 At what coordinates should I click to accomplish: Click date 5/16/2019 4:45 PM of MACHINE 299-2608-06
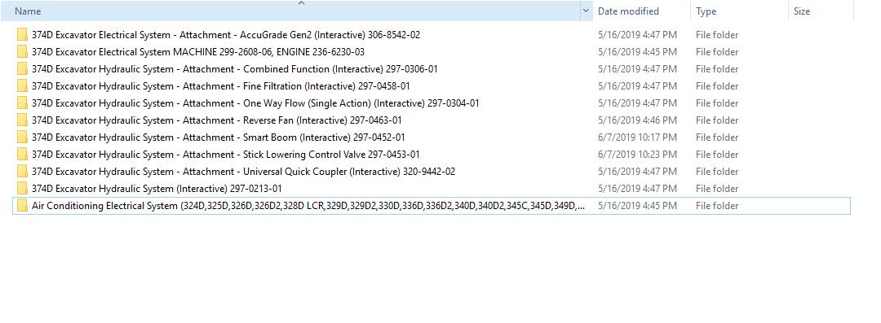tap(637, 51)
